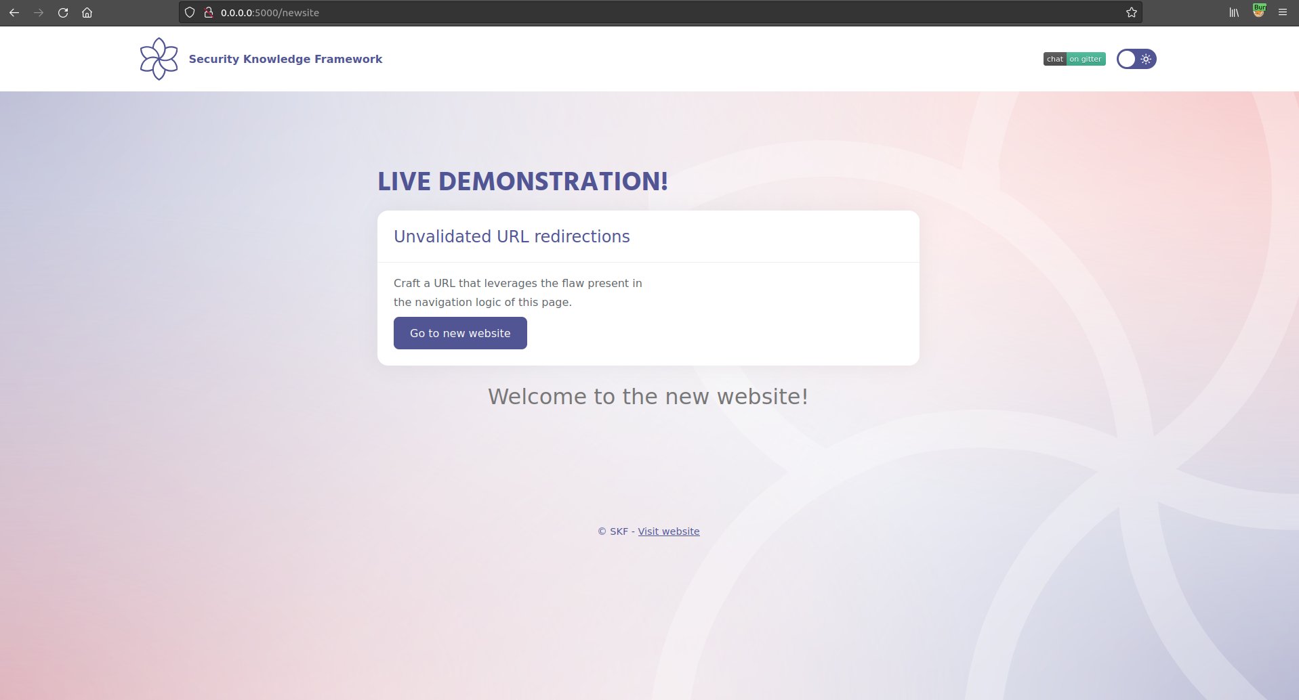Bookmark this page with the star icon
The width and height of the screenshot is (1299, 700).
click(1131, 12)
